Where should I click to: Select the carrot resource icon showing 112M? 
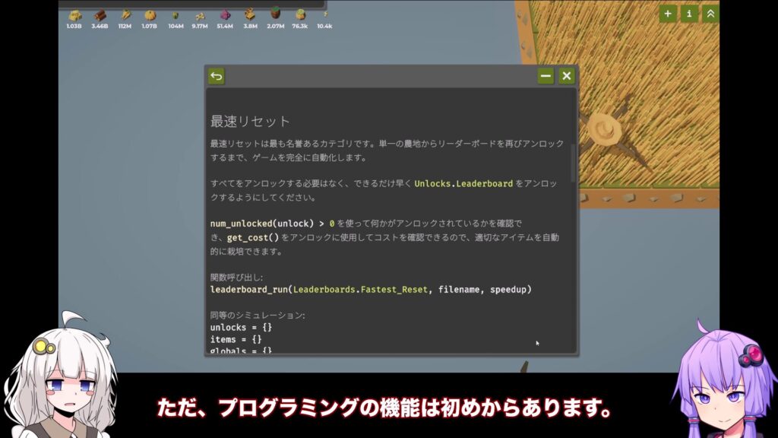tap(125, 15)
